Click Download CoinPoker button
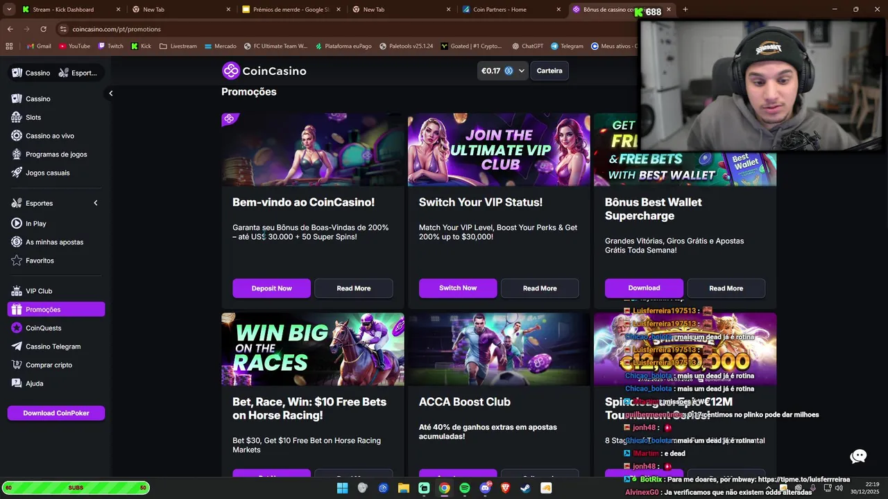 click(56, 413)
